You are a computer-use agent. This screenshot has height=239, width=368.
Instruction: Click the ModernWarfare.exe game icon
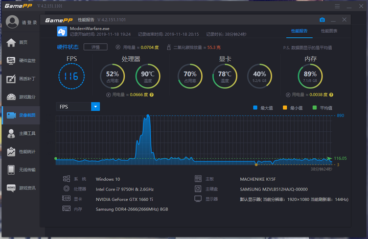pos(62,32)
